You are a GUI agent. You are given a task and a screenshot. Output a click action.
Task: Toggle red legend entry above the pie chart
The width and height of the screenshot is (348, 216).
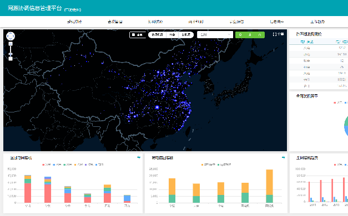pyautogui.click(x=338, y=102)
